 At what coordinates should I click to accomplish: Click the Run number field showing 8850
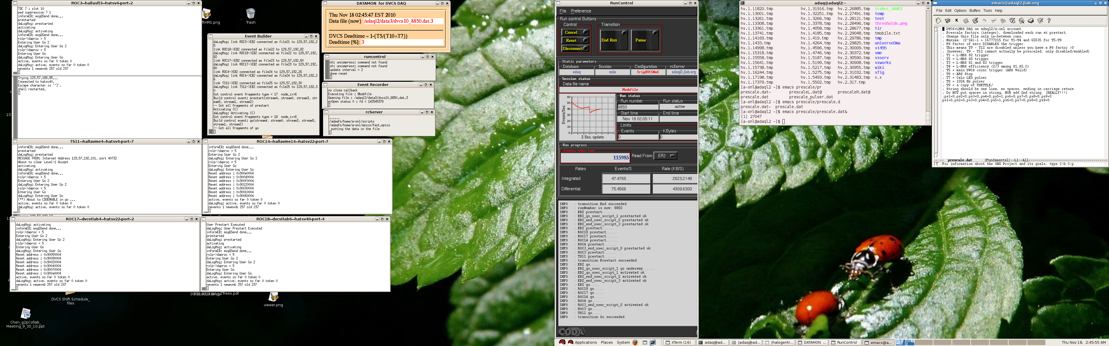pos(638,107)
